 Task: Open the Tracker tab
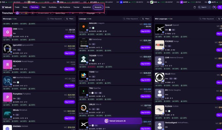[76, 7]
